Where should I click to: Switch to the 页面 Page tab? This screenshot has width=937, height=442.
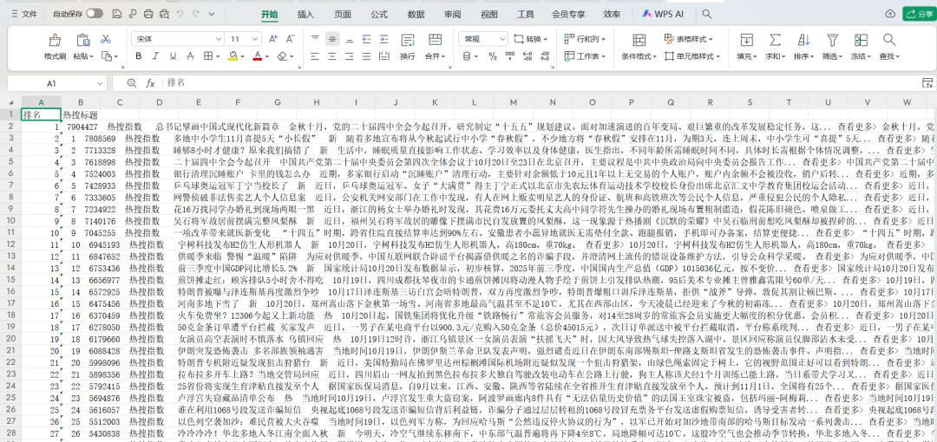tap(343, 14)
